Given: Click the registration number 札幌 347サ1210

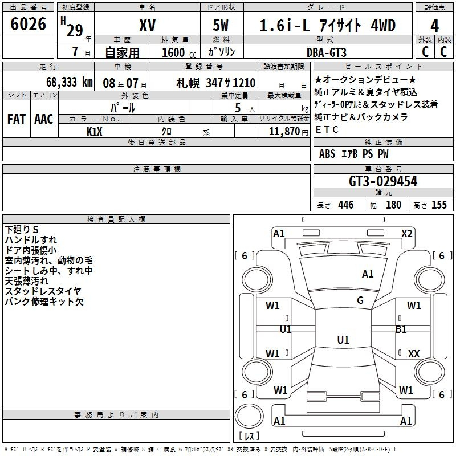Looking at the screenshot, I should click(x=215, y=82).
